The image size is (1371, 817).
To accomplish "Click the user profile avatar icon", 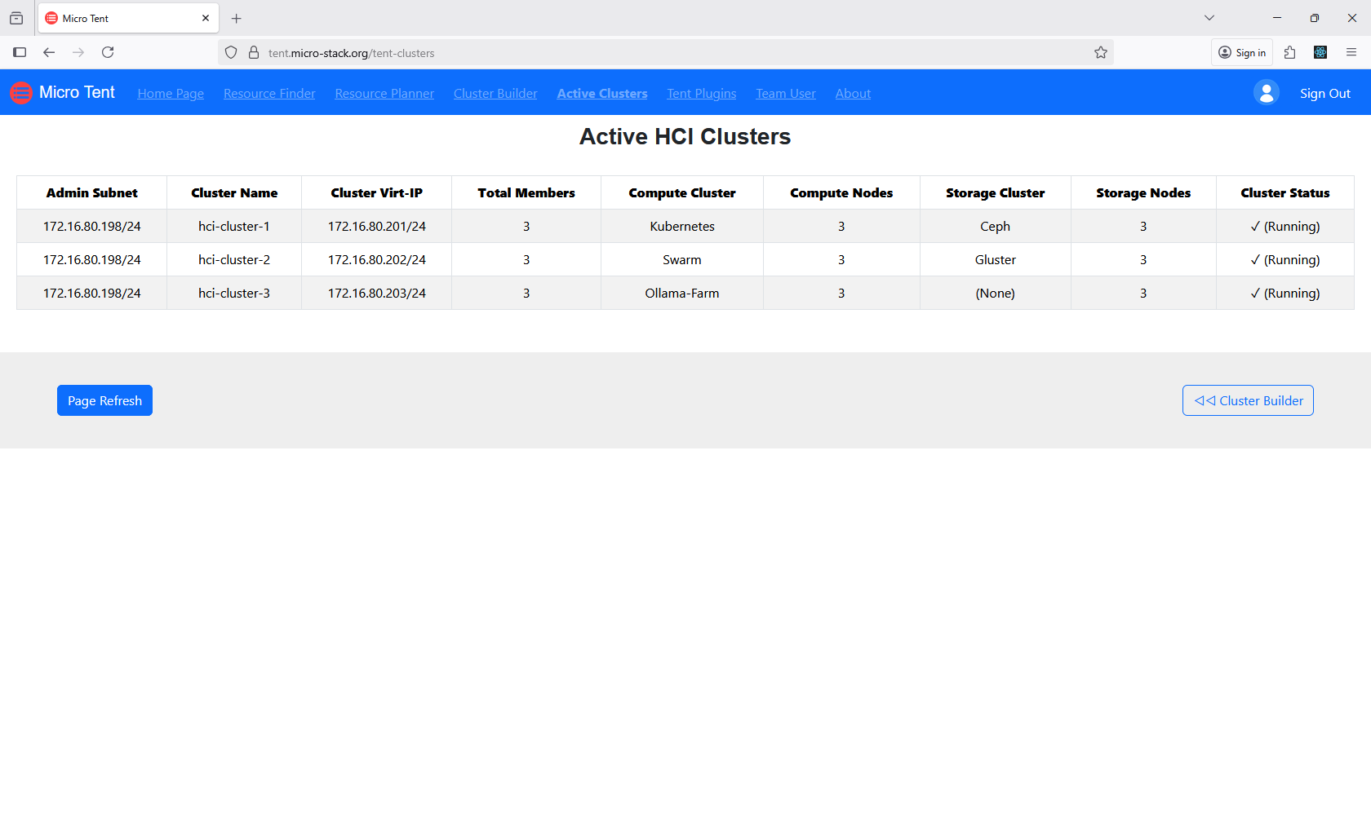I will pyautogui.click(x=1266, y=93).
